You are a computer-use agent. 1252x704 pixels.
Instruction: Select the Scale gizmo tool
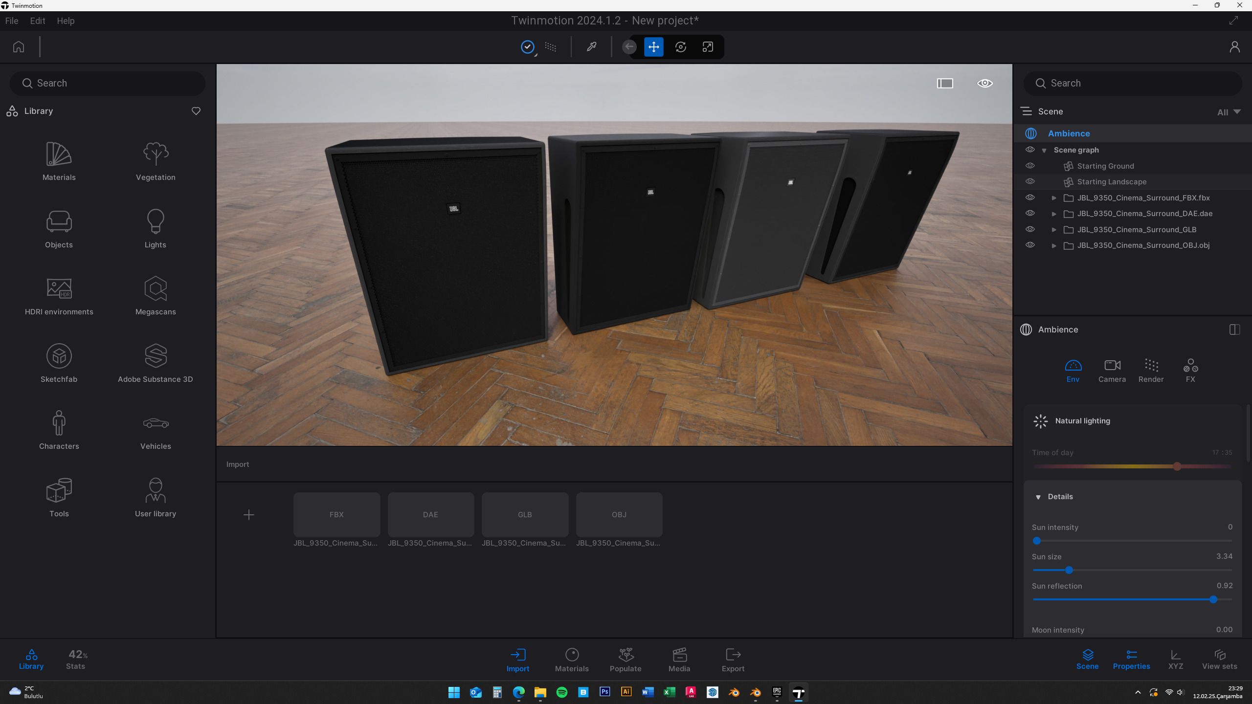click(x=708, y=47)
